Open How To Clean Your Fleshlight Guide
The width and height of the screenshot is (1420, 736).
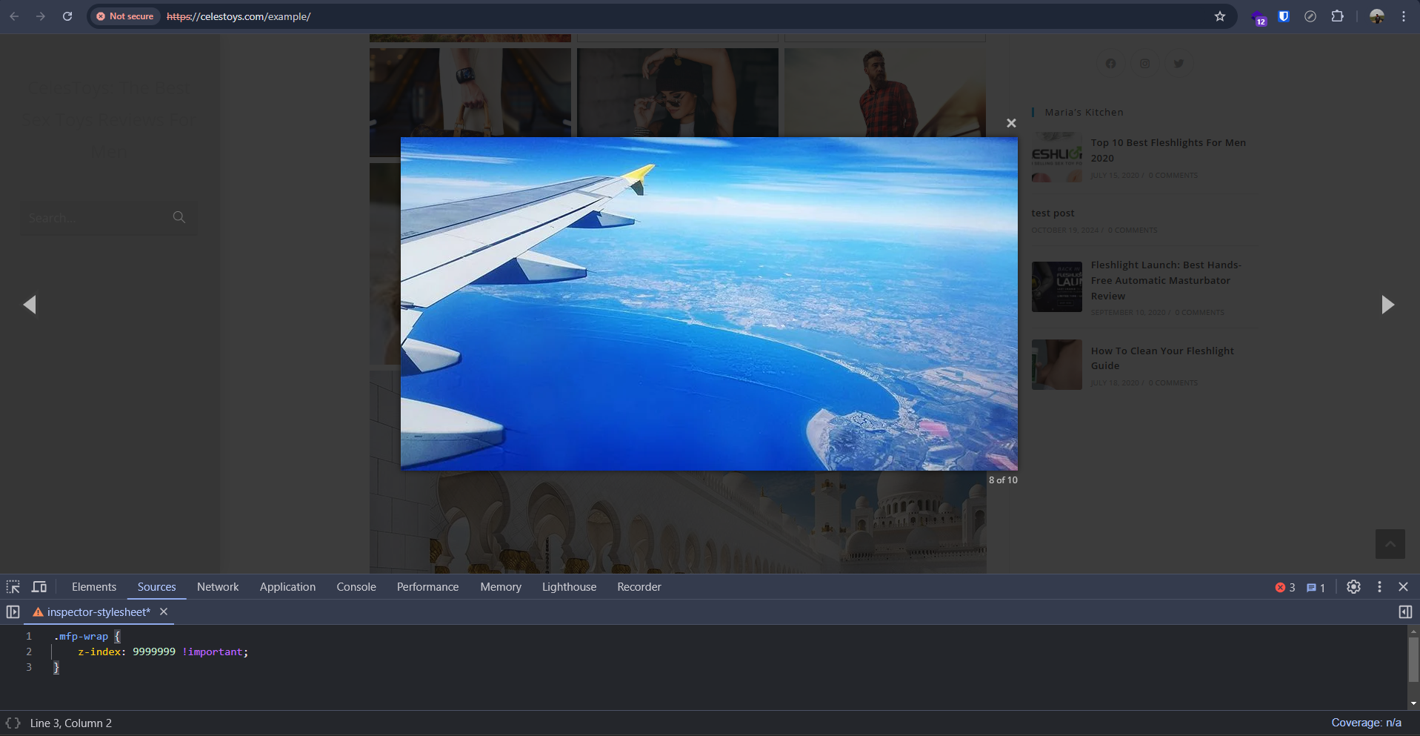(x=1162, y=358)
